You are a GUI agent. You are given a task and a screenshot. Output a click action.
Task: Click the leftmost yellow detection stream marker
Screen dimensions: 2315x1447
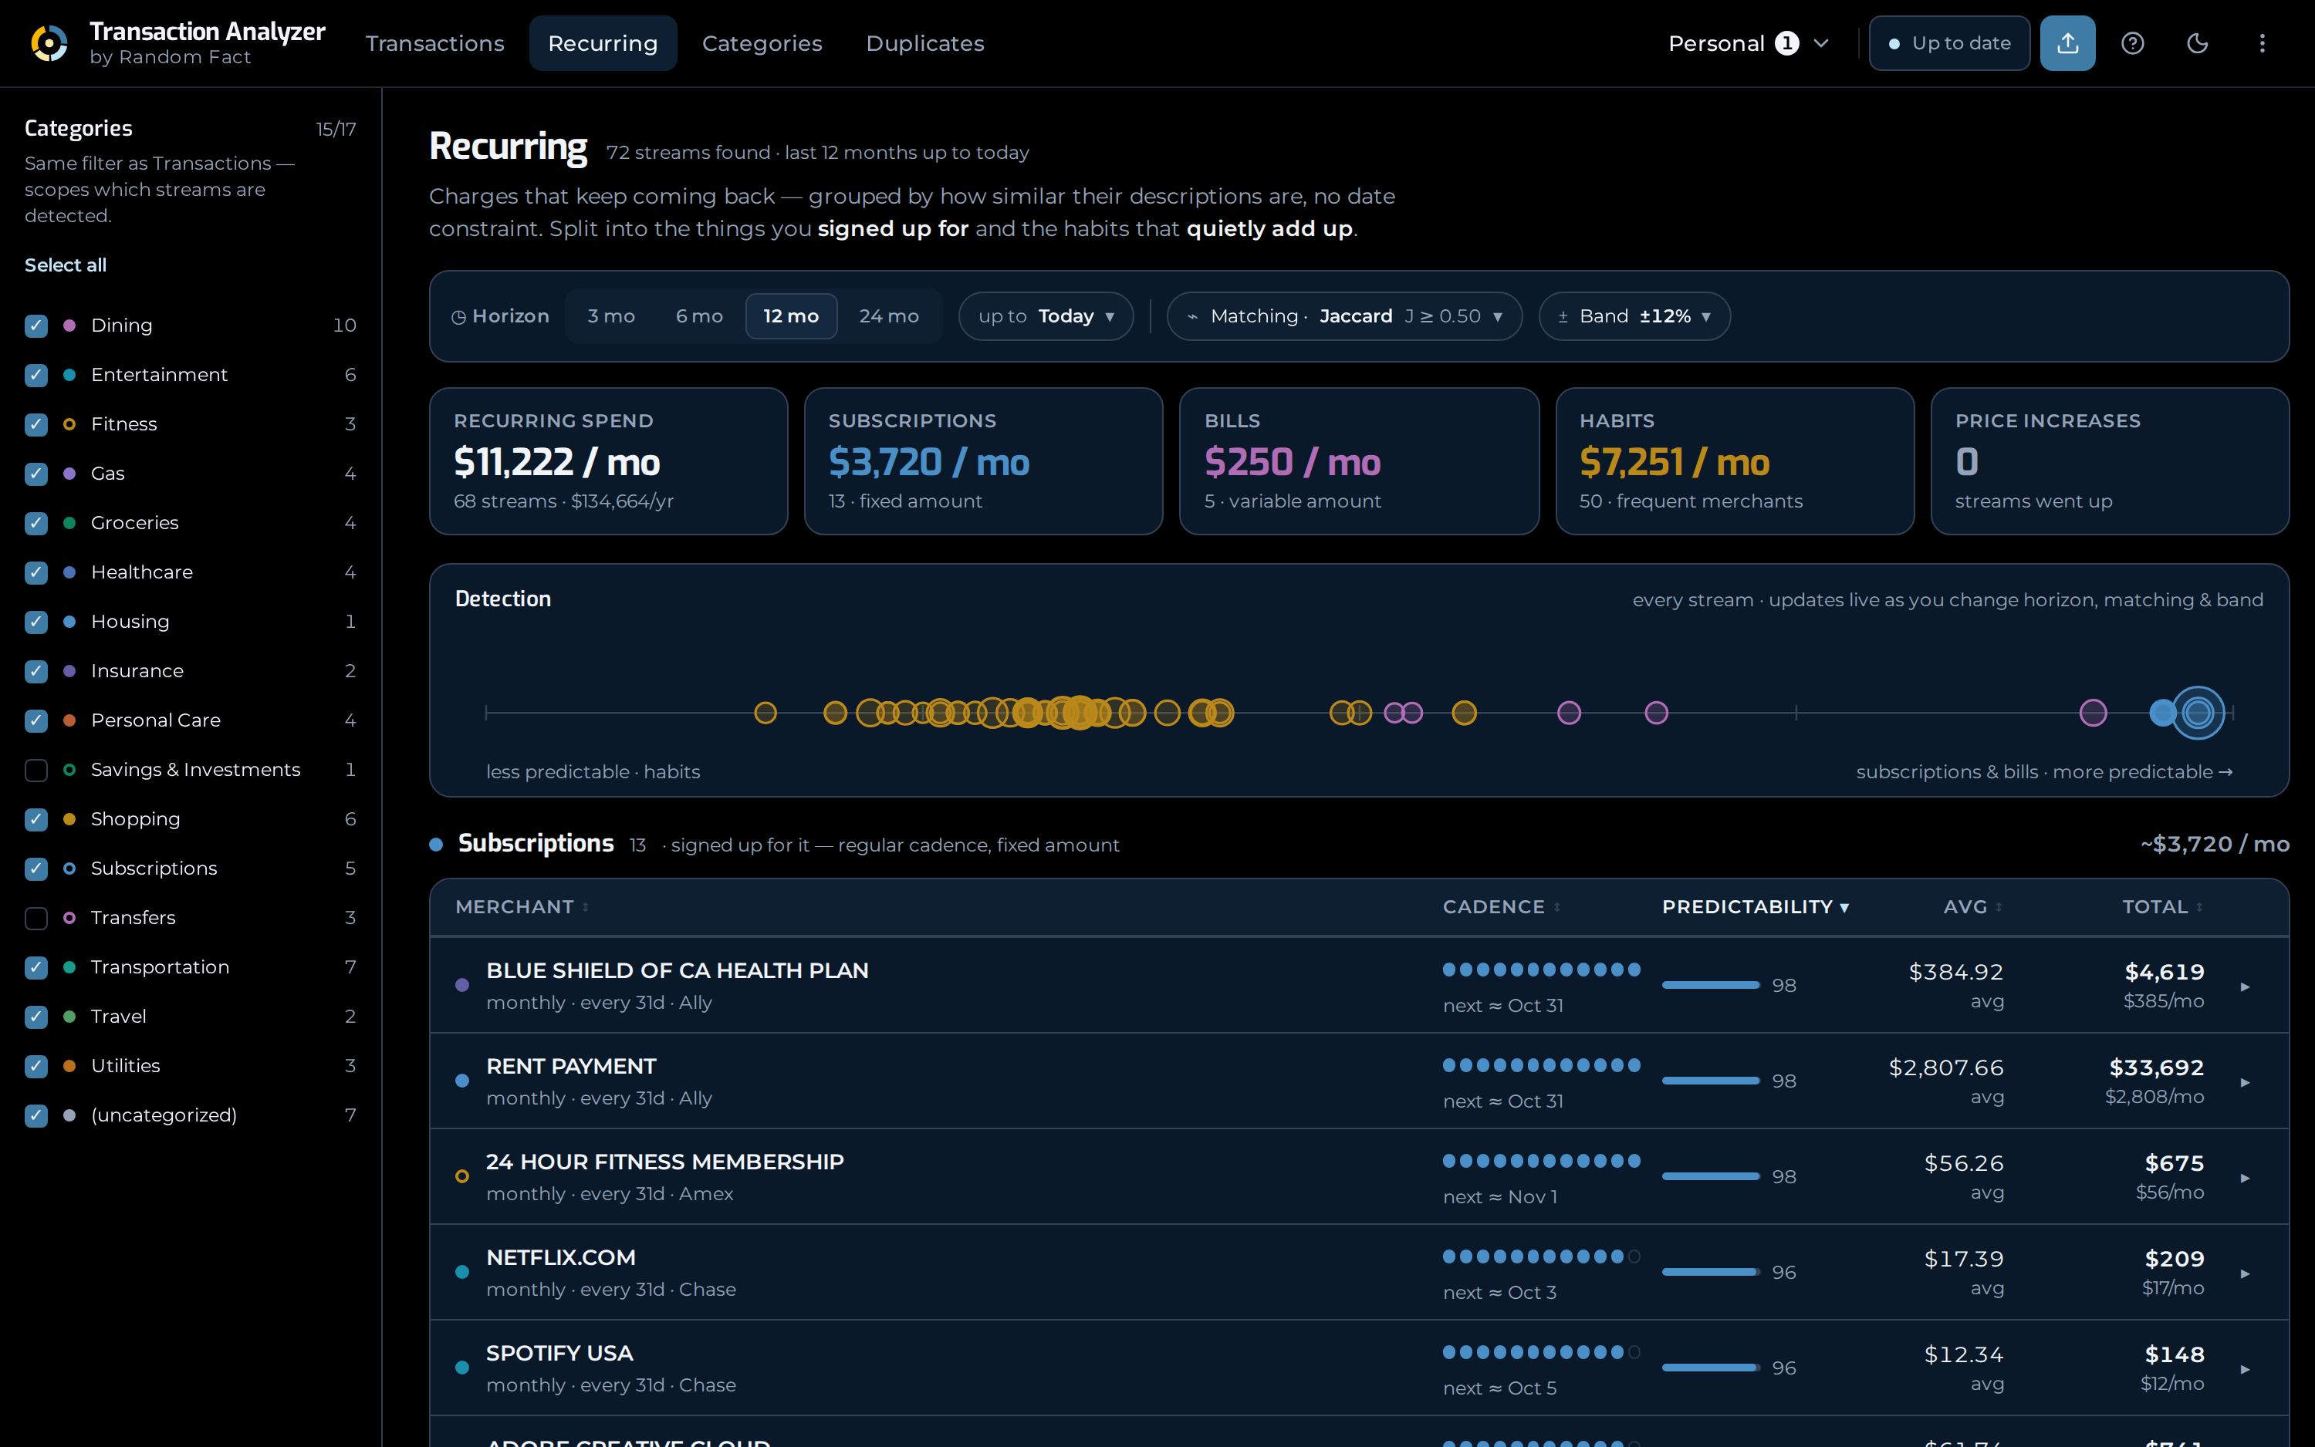[765, 712]
